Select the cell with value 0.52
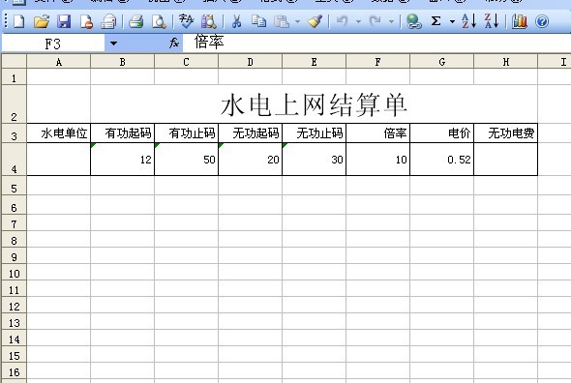Image resolution: width=571 pixels, height=383 pixels. (441, 160)
